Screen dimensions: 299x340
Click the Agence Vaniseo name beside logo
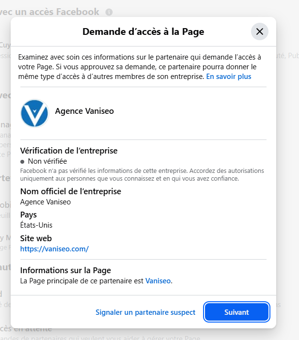pos(84,111)
